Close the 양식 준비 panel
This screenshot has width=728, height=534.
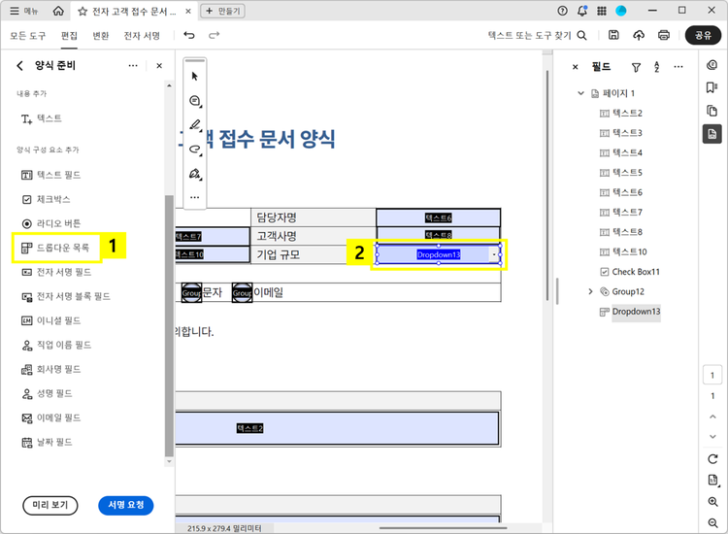point(159,66)
